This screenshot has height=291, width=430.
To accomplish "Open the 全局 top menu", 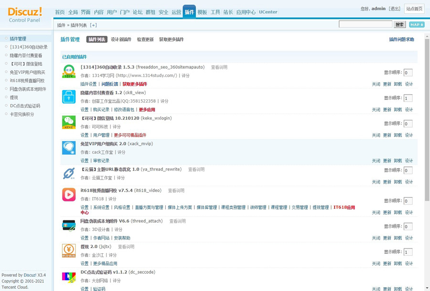I will coord(73,12).
